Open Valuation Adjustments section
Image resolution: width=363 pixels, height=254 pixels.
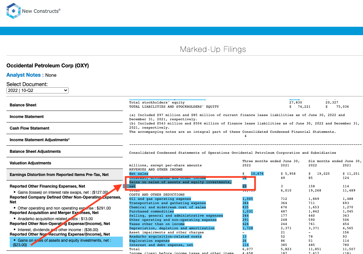[65, 163]
